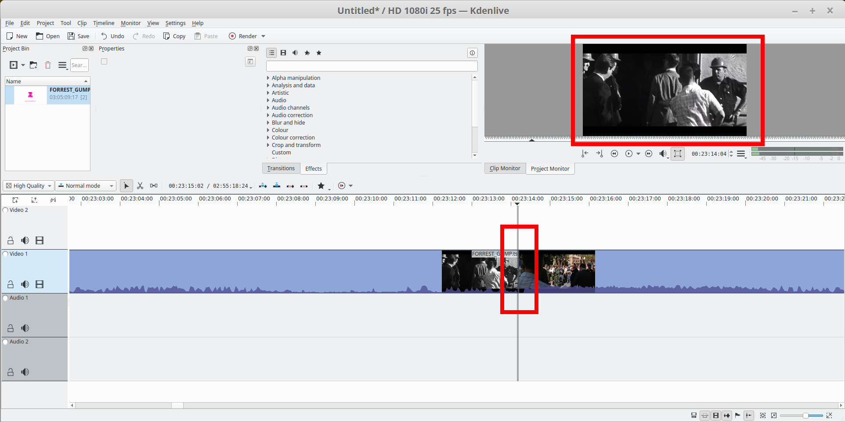The image size is (845, 422).
Task: Open the Normal mode edit dropdown
Action: tap(87, 186)
